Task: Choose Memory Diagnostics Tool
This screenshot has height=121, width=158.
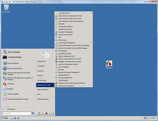Action: click(74, 56)
